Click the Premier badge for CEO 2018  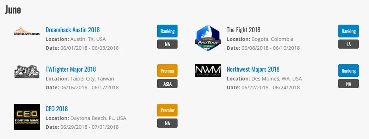167,110
